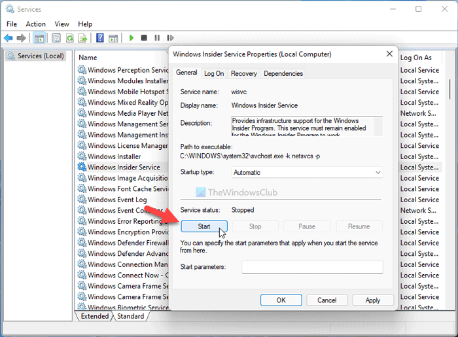Screen dimensions: 458x337
Task: Open the Help menu
Action: coord(85,24)
